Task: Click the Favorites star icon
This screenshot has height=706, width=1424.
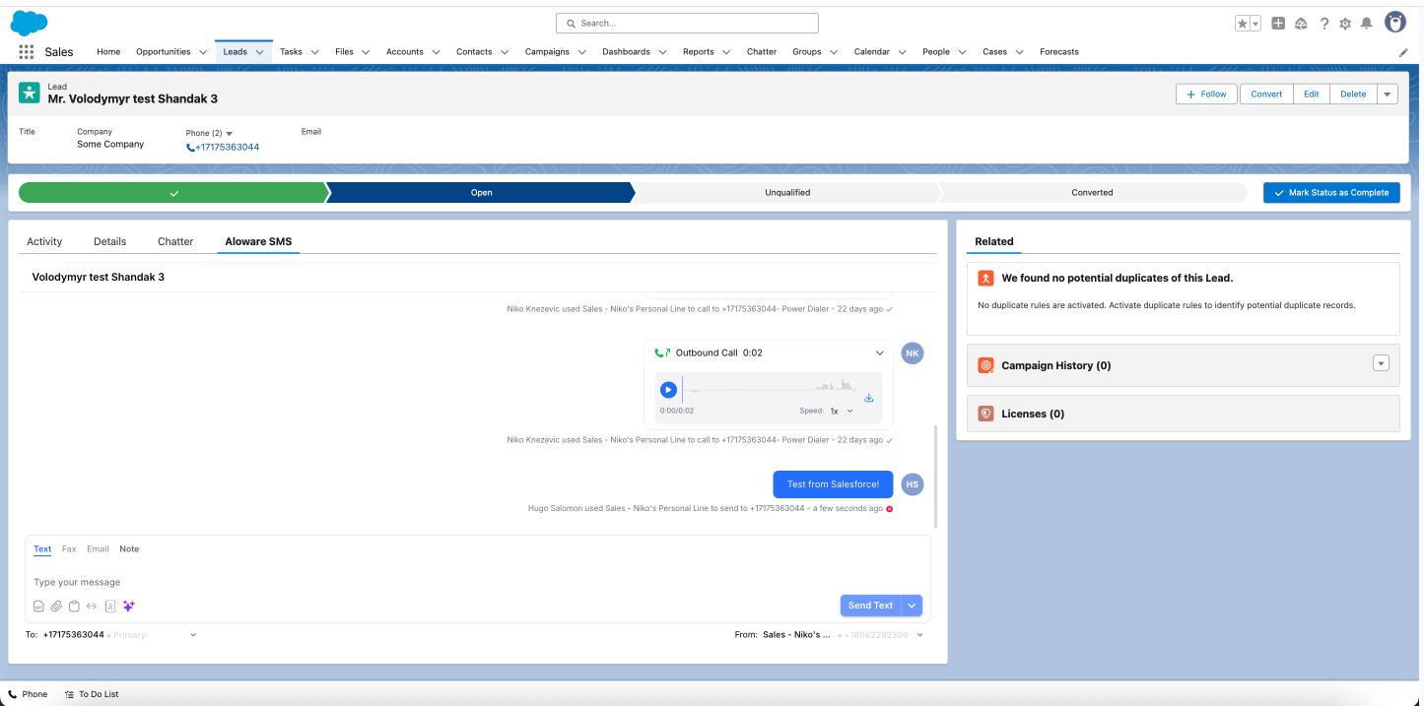Action: pyautogui.click(x=1243, y=23)
